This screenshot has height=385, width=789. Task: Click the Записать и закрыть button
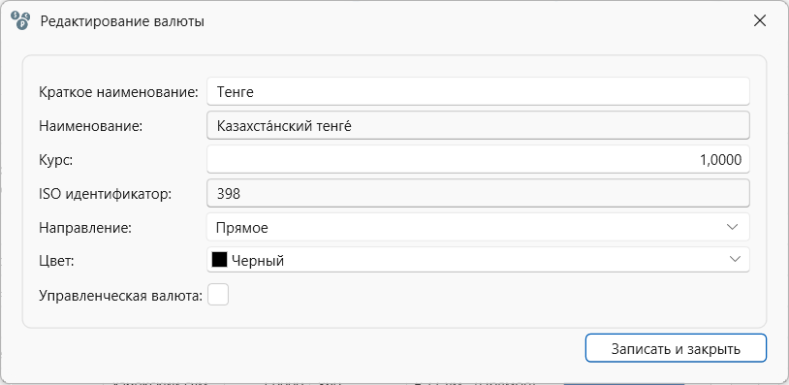[676, 348]
